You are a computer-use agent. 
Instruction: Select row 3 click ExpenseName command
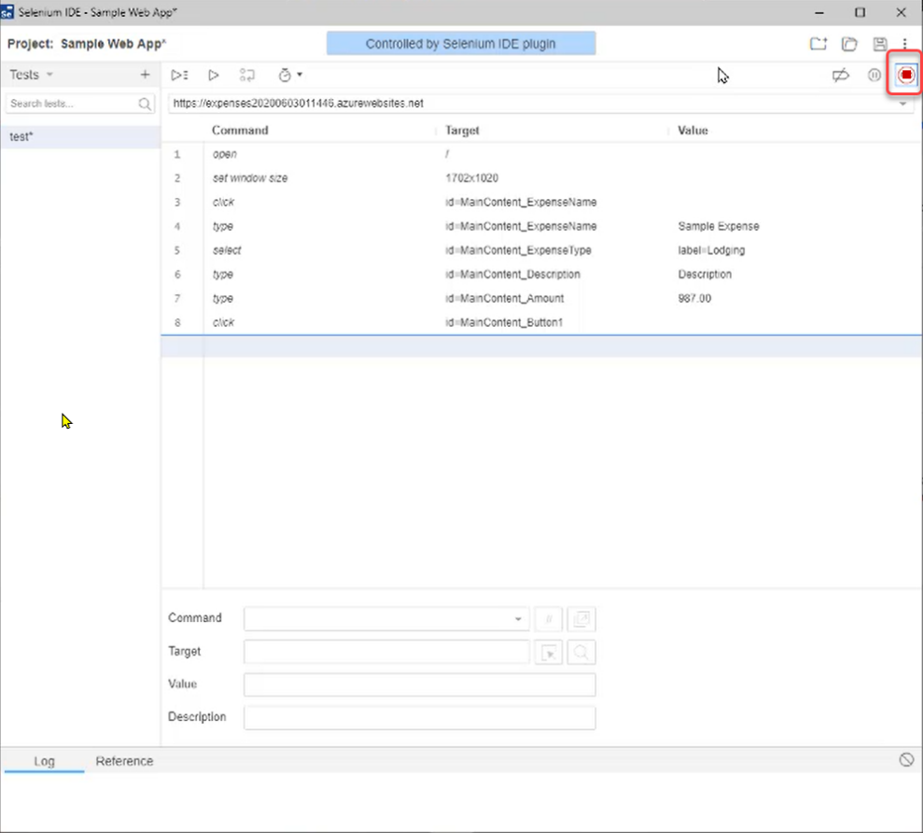point(541,202)
